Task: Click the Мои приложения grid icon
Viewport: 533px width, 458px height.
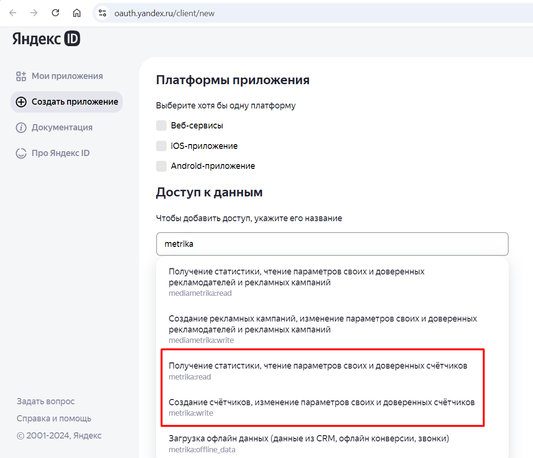Action: (21, 76)
